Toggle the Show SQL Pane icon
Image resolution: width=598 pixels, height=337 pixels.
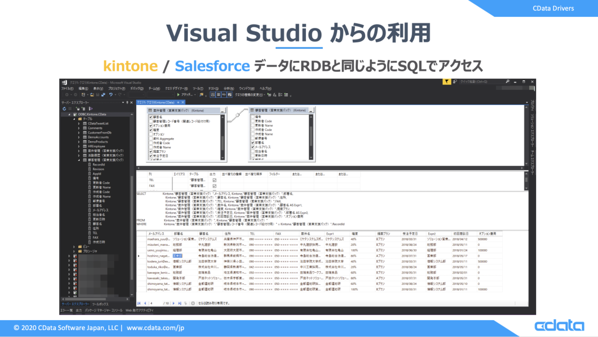[224, 95]
